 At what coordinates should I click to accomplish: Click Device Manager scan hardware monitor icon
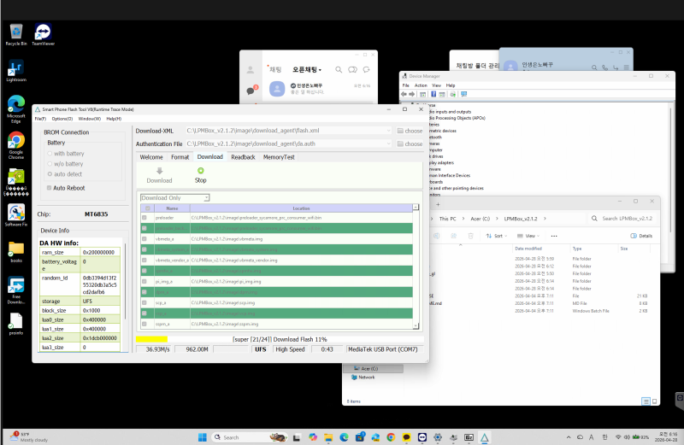(x=463, y=94)
